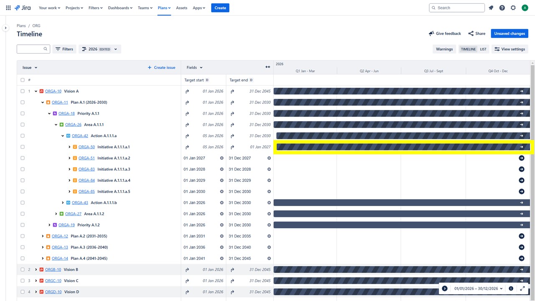Screen dimensions: 535x301
Task: Click the Create button
Action: [220, 8]
